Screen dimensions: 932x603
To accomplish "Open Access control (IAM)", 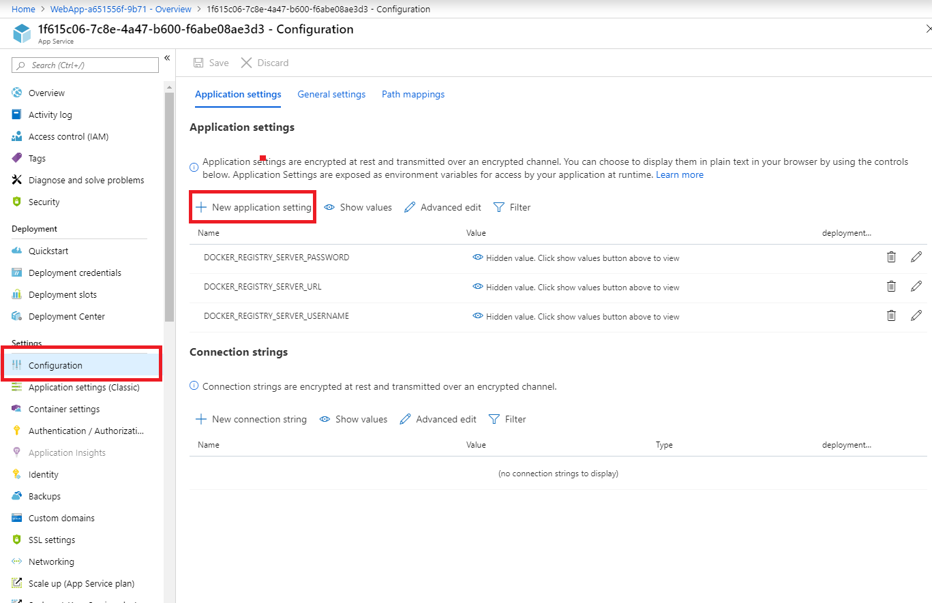I will (x=68, y=136).
